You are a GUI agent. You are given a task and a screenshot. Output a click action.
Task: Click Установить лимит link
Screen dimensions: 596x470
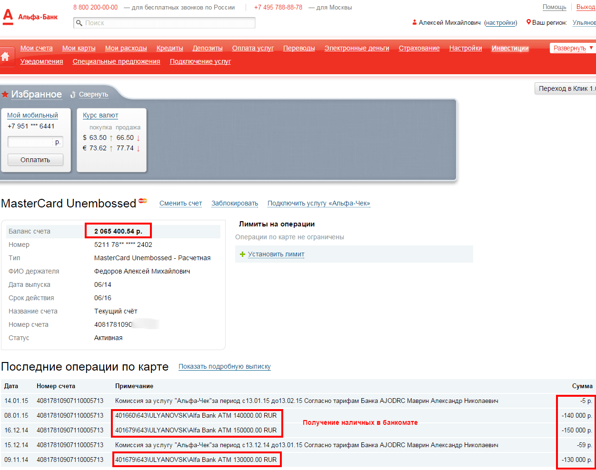point(276,255)
